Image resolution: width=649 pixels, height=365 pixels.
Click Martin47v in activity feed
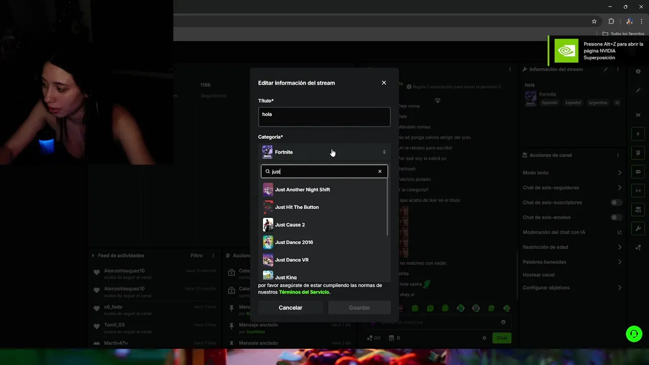116,343
